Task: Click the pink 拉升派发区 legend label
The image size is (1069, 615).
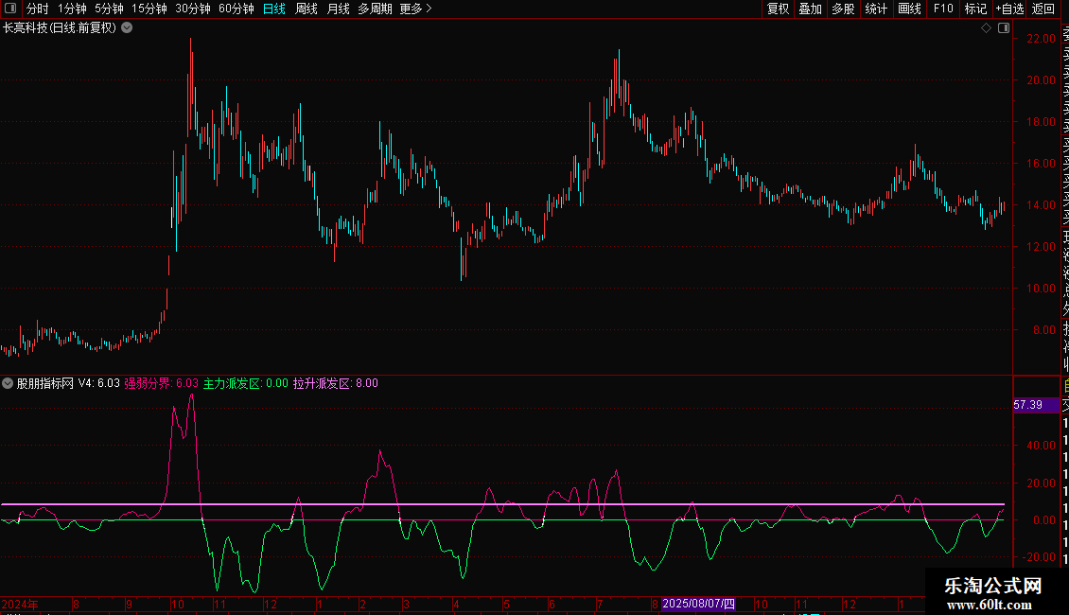Action: pyautogui.click(x=321, y=383)
